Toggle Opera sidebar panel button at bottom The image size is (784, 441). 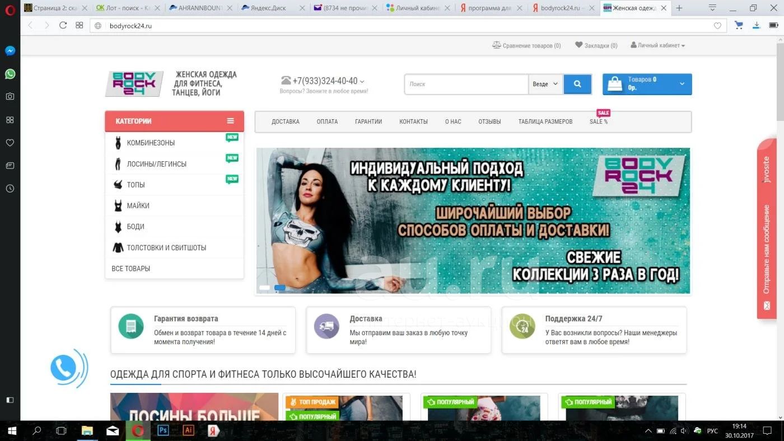tap(10, 400)
